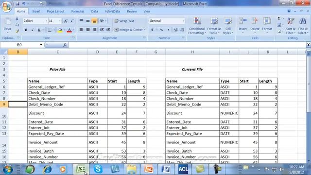Set top vertical alignment
This screenshot has width=311, height=175.
click(81, 21)
